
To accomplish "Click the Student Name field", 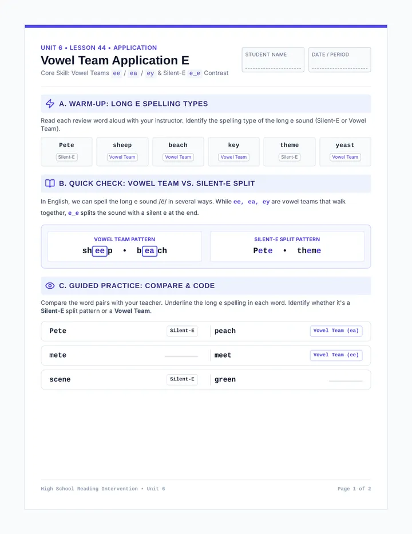I will (273, 60).
